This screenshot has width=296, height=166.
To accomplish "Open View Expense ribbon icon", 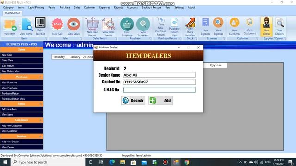I will pyautogui.click(x=218, y=27).
